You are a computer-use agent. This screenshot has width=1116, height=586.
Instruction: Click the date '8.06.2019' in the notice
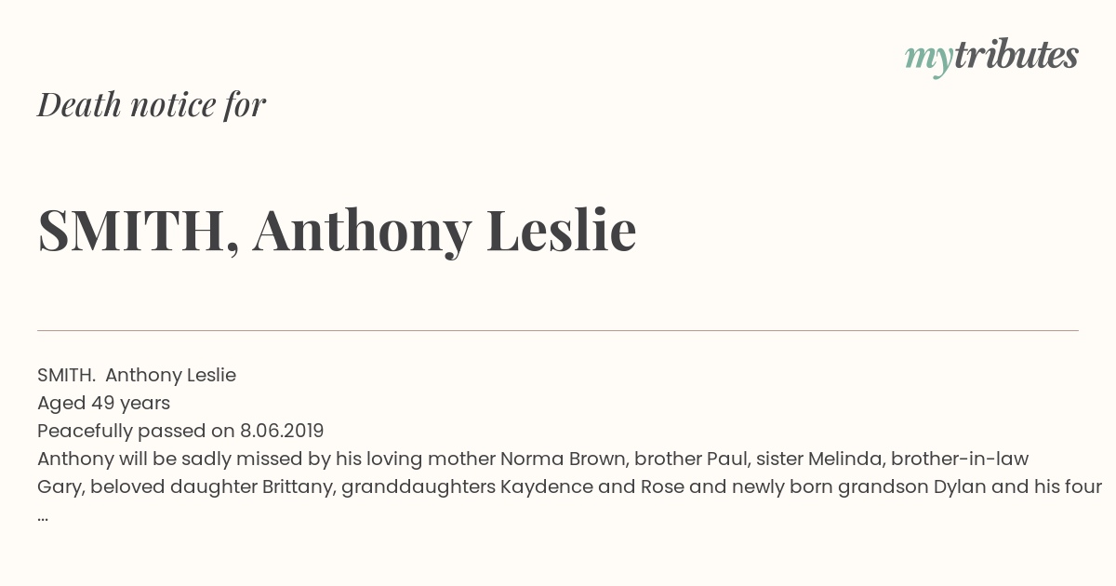coord(282,431)
